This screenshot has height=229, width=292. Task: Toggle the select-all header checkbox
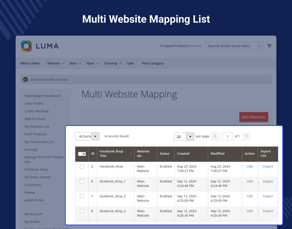point(80,154)
